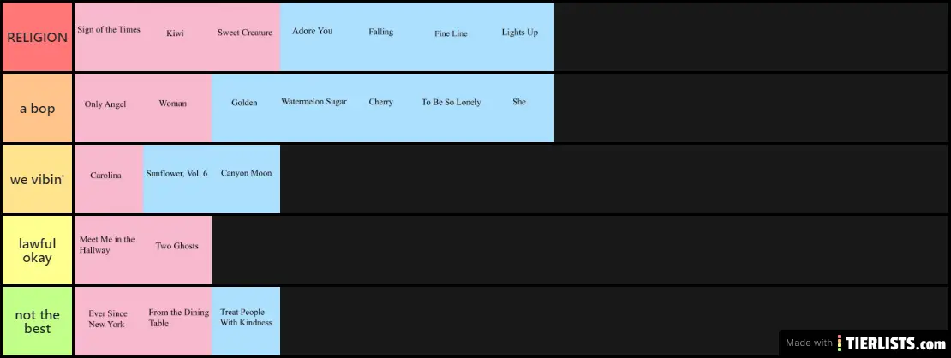The image size is (951, 358).
Task: Select the 'we vibin'' tier label
Action: pos(37,179)
